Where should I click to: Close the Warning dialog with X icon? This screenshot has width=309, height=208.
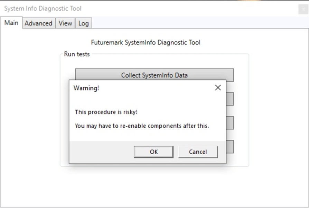[218, 88]
